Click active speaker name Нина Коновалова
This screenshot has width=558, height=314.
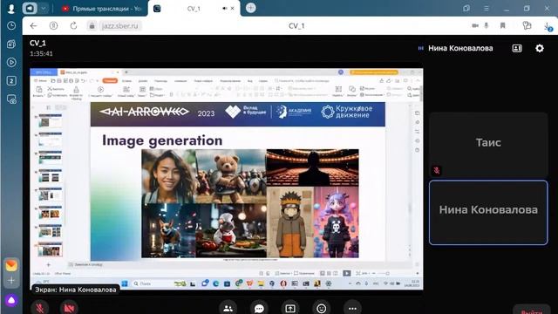(460, 48)
